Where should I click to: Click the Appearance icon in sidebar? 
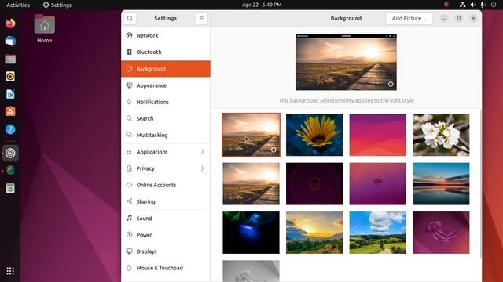tap(129, 85)
